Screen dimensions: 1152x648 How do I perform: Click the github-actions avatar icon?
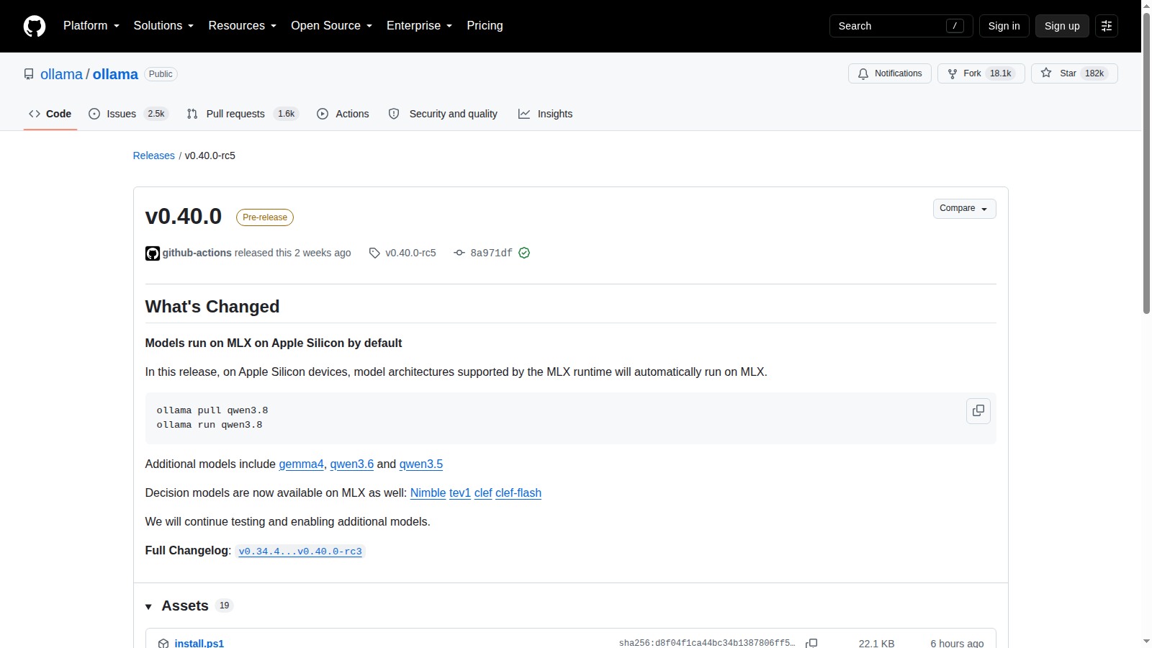pyautogui.click(x=153, y=253)
